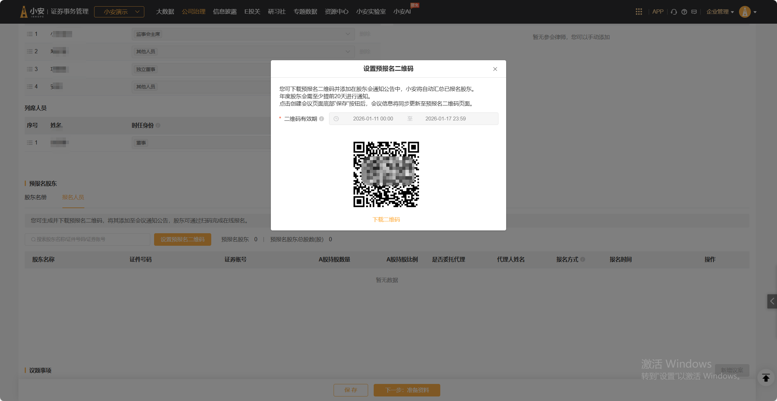Click the 保存 button
The width and height of the screenshot is (777, 401).
click(350, 390)
